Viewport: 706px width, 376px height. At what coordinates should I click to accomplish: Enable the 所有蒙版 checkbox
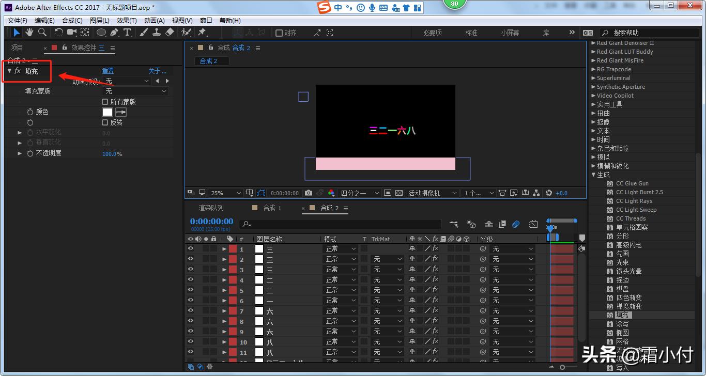[105, 102]
